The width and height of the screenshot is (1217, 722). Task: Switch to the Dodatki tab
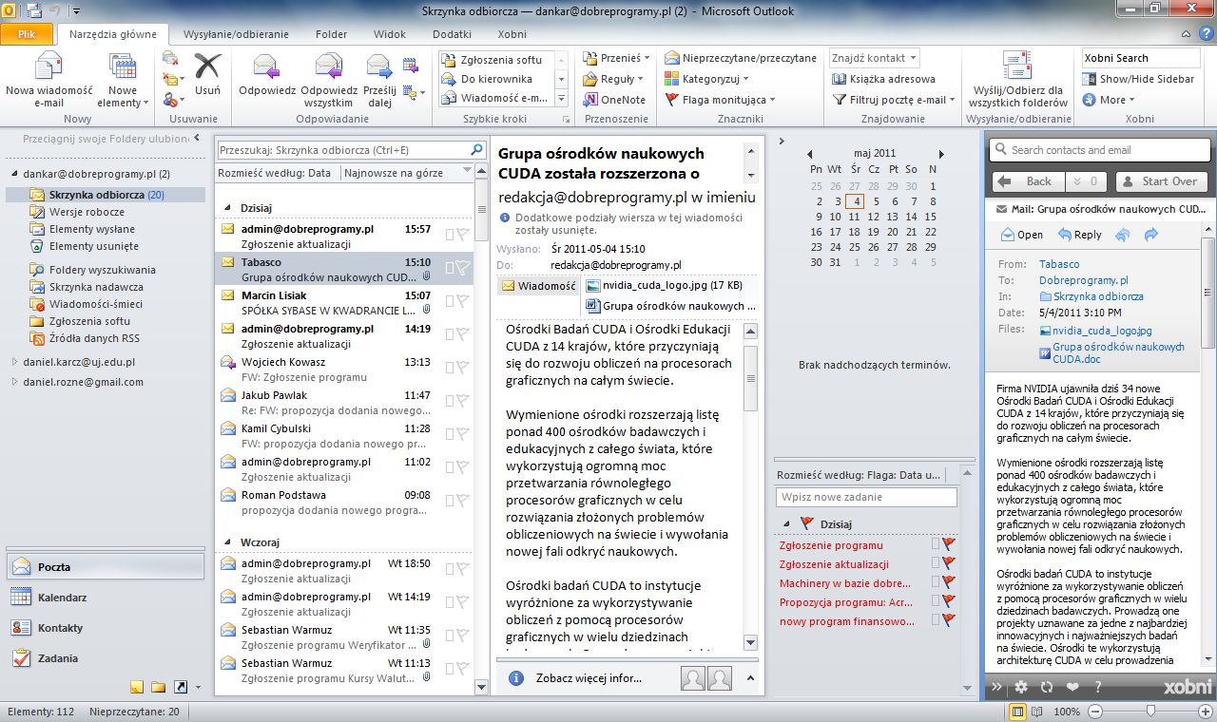click(x=452, y=34)
